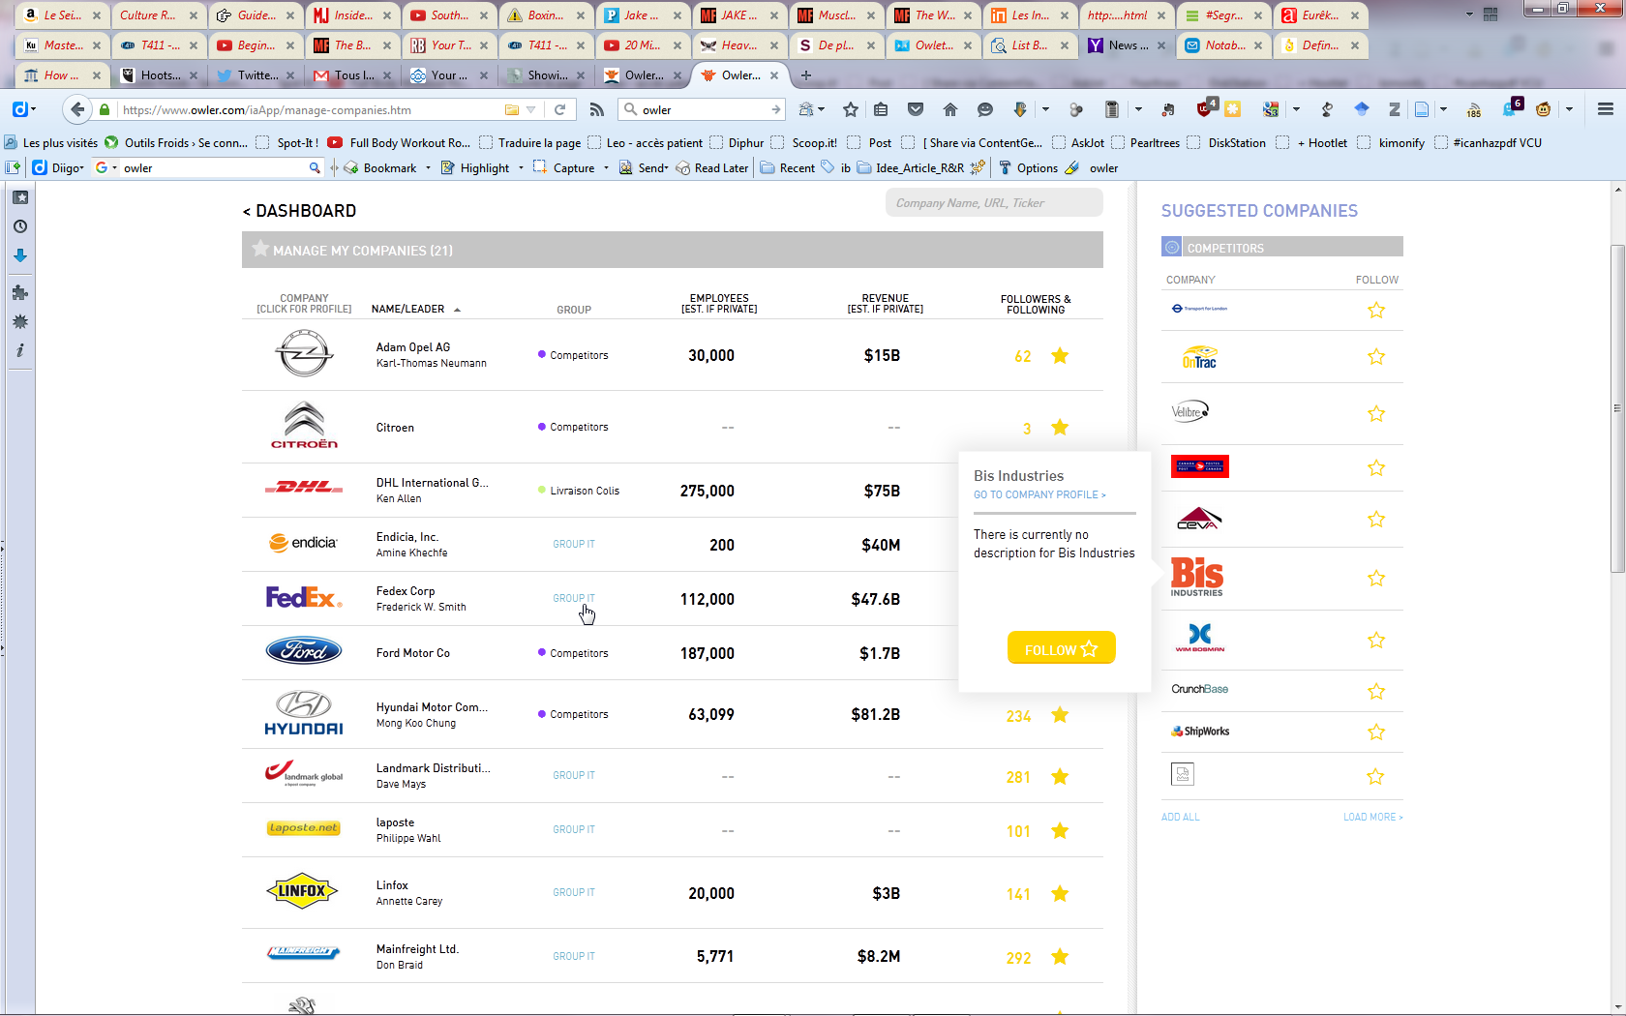Follow Velibre via star in suggestions
This screenshot has height=1016, width=1626.
1375,413
